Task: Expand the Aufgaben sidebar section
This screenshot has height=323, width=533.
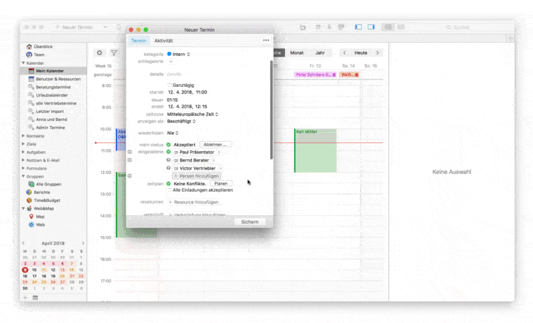Action: coord(23,152)
